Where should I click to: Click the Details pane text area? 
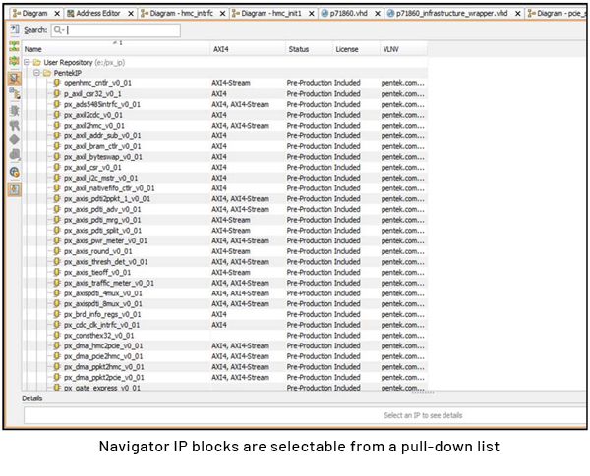pos(305,415)
